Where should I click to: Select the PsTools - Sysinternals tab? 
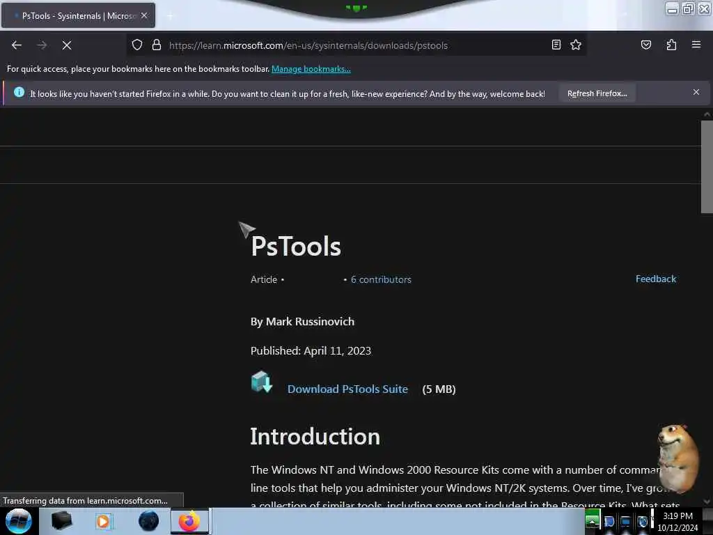pyautogui.click(x=78, y=15)
